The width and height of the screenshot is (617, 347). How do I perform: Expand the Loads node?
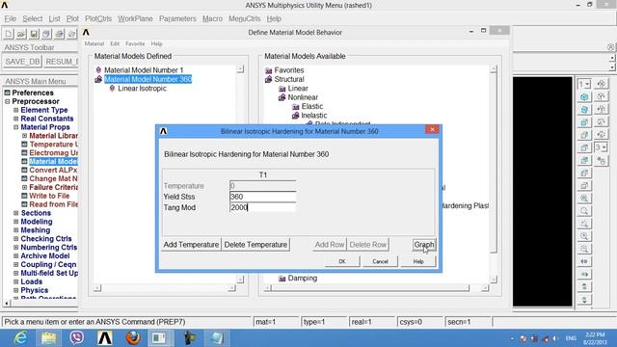(x=15, y=281)
